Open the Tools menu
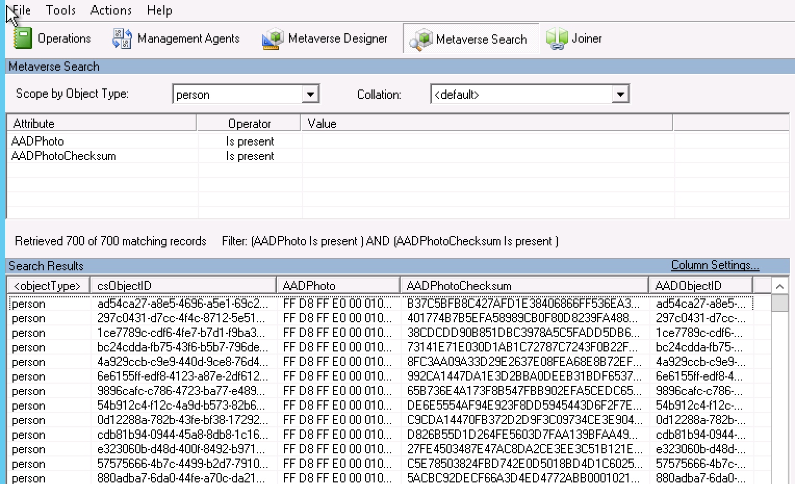This screenshot has height=484, width=795. (60, 10)
